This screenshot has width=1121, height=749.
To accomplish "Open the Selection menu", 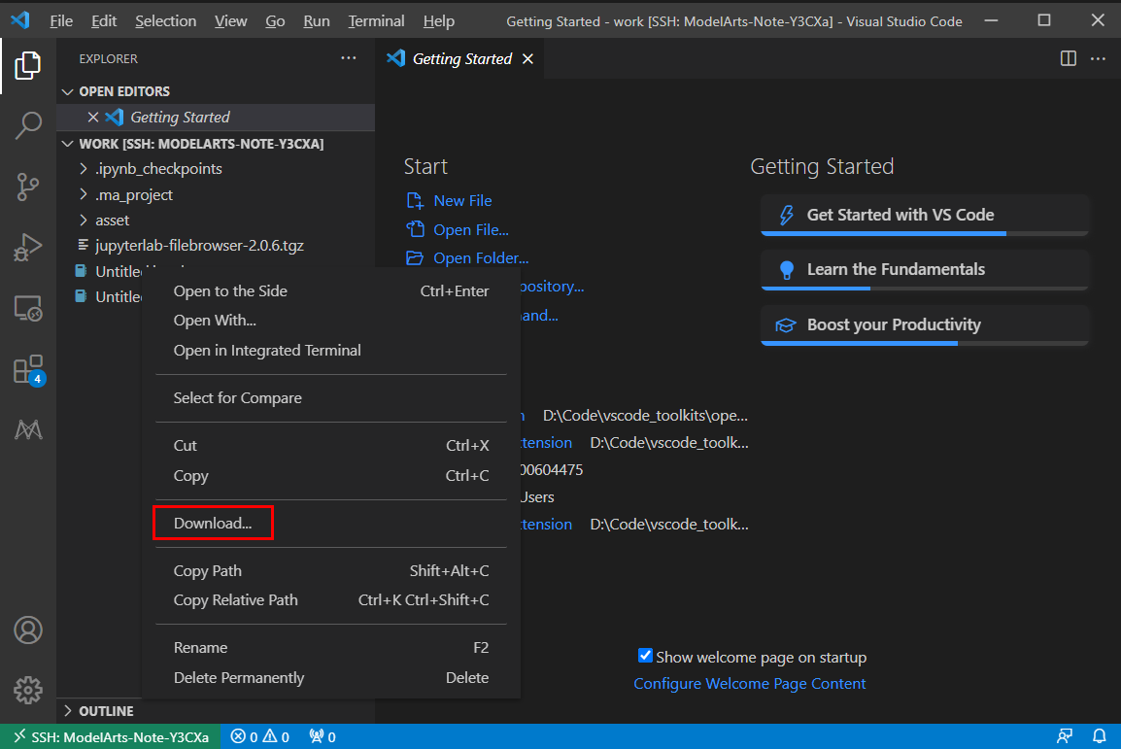I will (x=165, y=20).
